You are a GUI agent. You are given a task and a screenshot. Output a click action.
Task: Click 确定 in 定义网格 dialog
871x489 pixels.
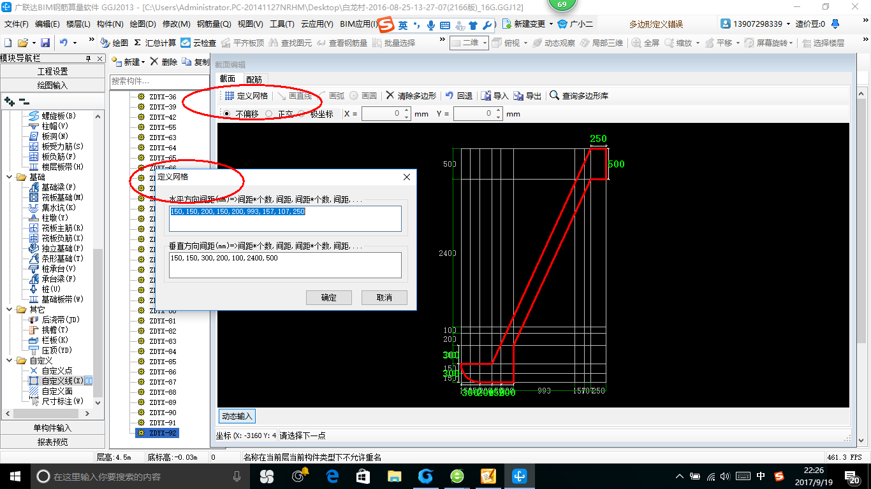click(x=329, y=297)
